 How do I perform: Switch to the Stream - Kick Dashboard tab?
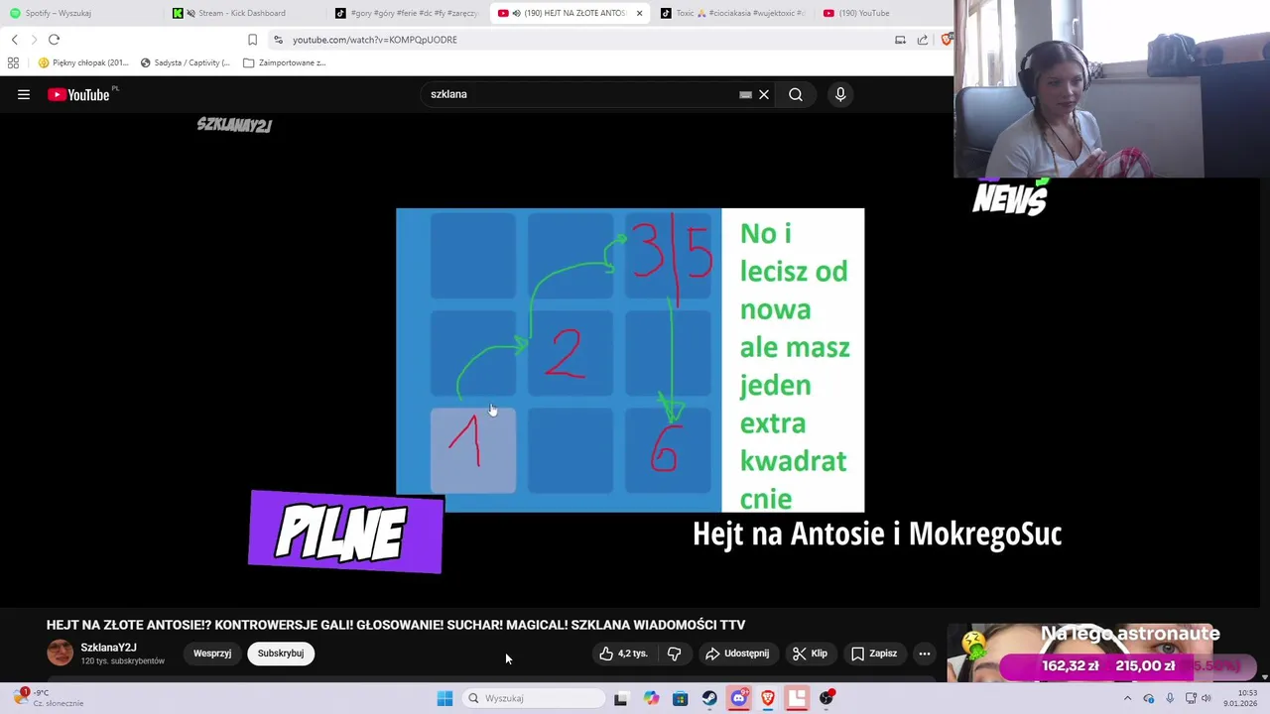coord(243,13)
